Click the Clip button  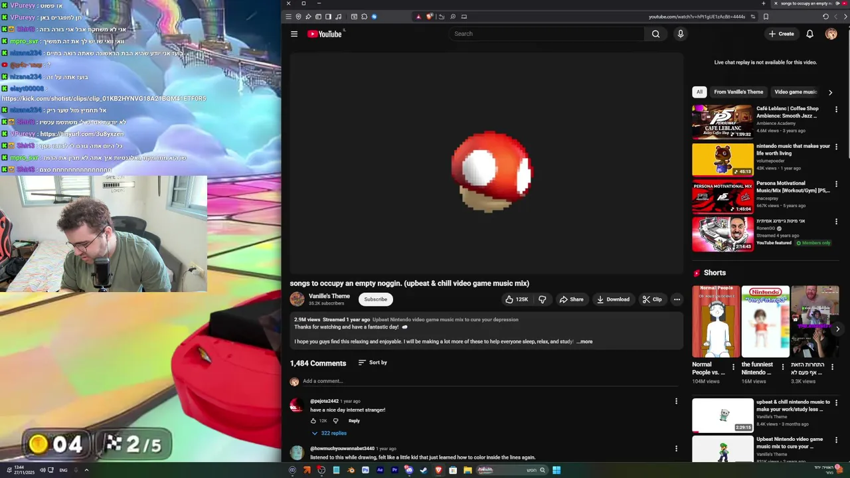point(652,299)
